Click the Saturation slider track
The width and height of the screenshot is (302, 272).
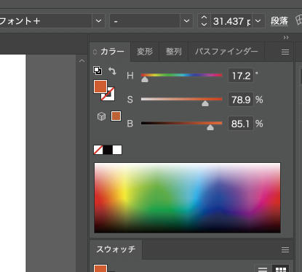point(181,99)
